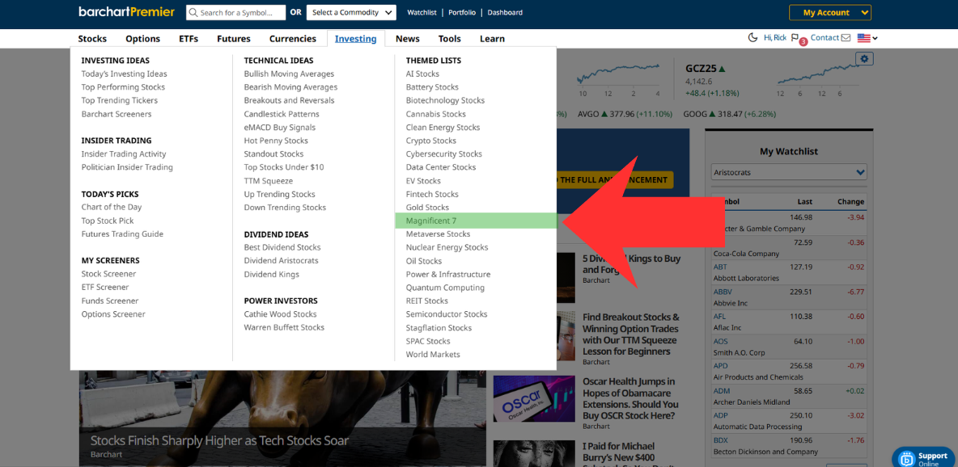Open Bullish Moving Averages
The height and width of the screenshot is (467, 958).
(289, 74)
